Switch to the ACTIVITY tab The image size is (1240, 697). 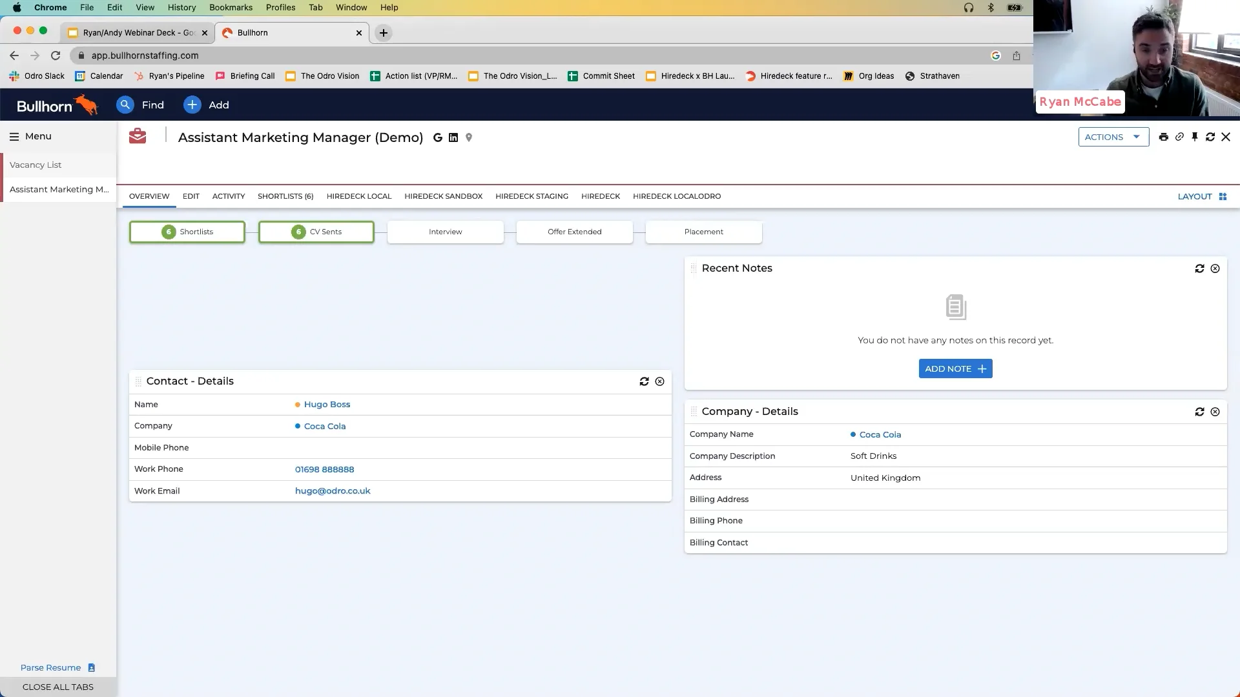pos(228,196)
